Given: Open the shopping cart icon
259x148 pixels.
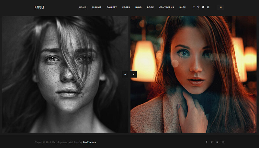Looking at the screenshot, I should [x=221, y=7].
